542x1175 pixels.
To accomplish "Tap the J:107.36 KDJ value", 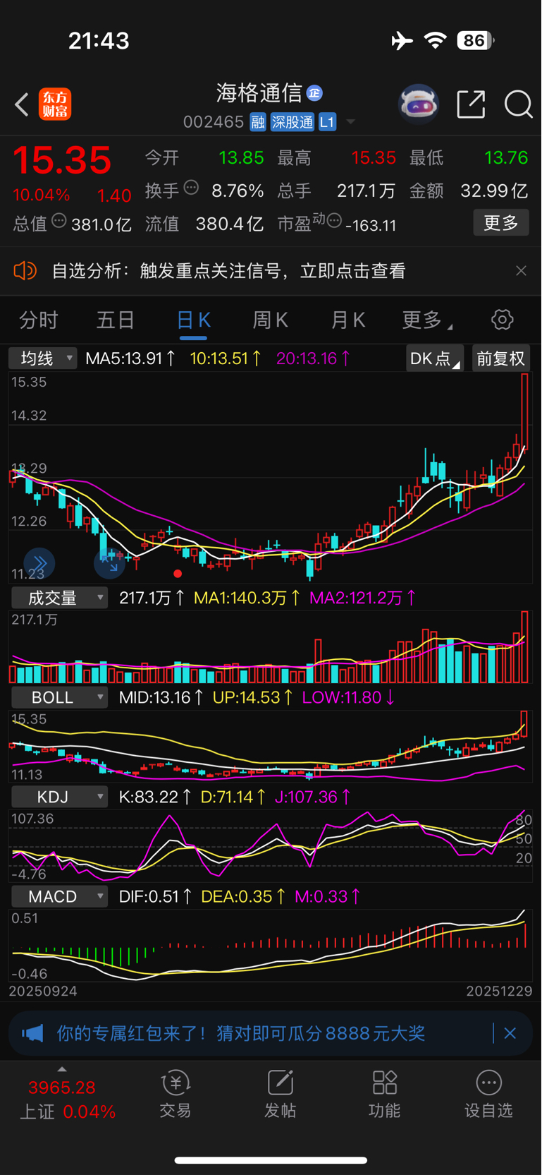I will pos(312,797).
